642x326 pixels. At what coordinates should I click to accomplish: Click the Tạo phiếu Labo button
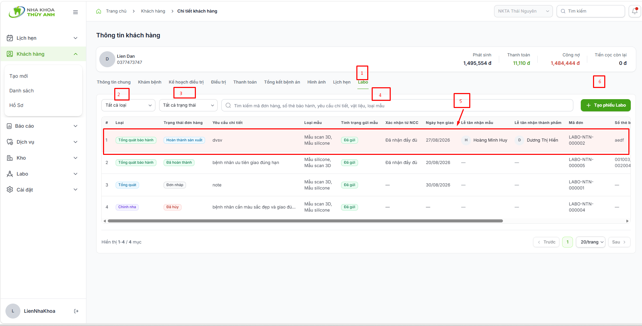click(606, 105)
